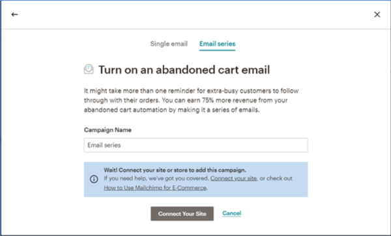Close the dialog with the X icon
391x236 pixels.
pyautogui.click(x=377, y=14)
